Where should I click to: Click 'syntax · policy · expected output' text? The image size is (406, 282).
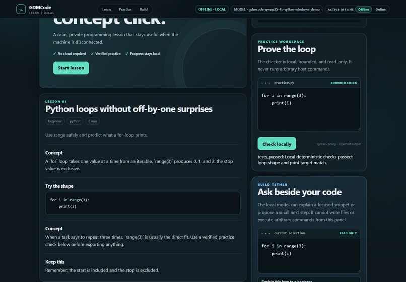(x=339, y=144)
